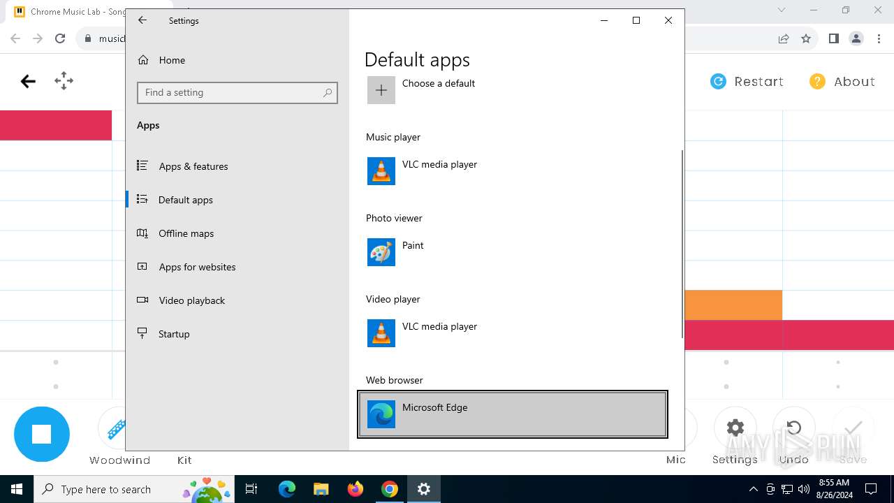This screenshot has height=503, width=894.
Task: Click the Paint icon under Photo viewer
Action: click(381, 252)
